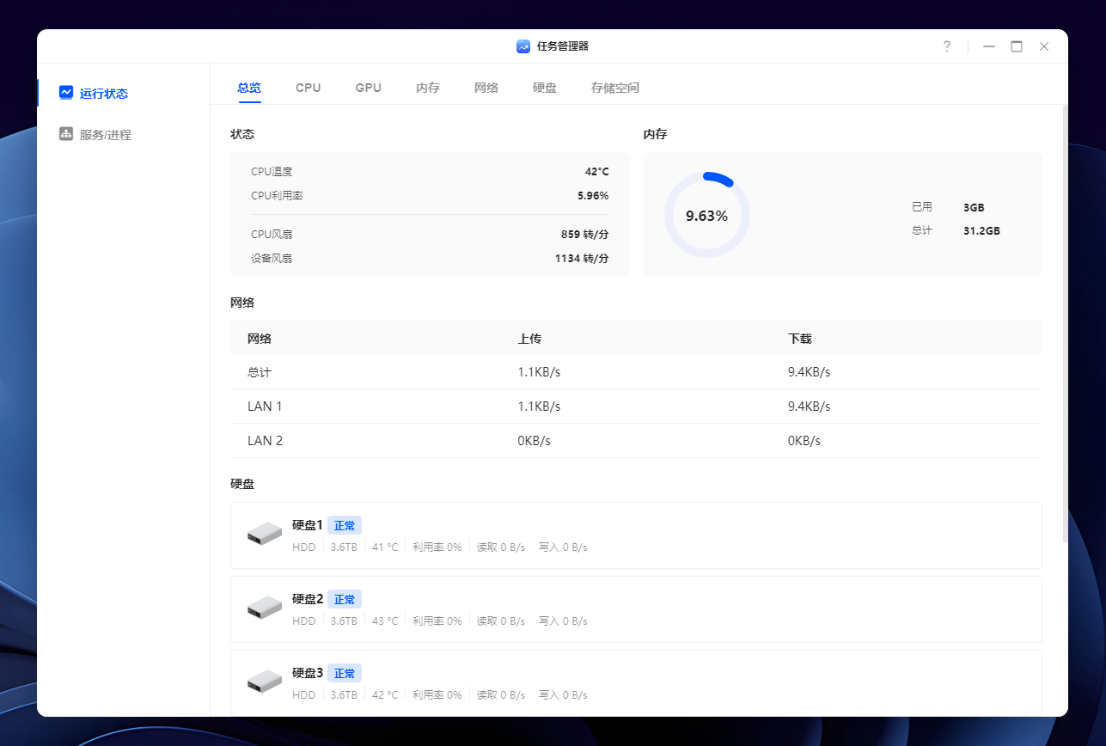Click the 下载 column header
This screenshot has width=1106, height=746.
click(x=800, y=339)
